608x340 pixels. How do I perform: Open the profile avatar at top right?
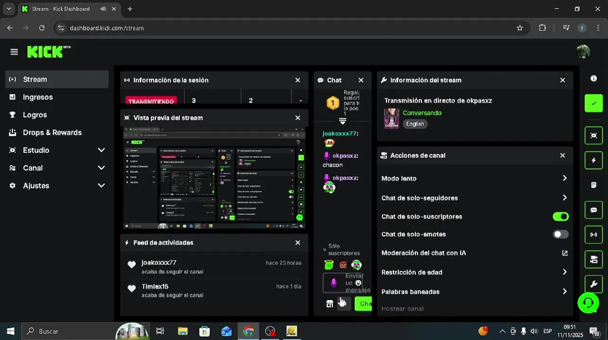tap(583, 52)
